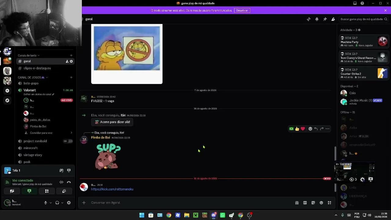Open the gift icon in the message bar
The image size is (391, 220).
[x=297, y=203]
